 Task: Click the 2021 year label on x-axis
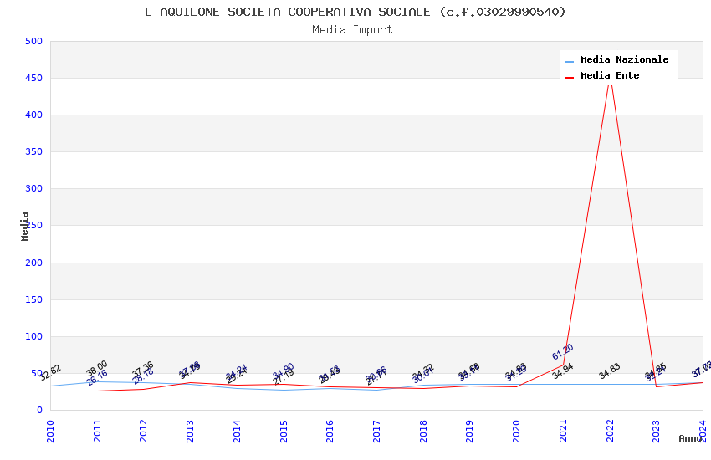coord(563,431)
